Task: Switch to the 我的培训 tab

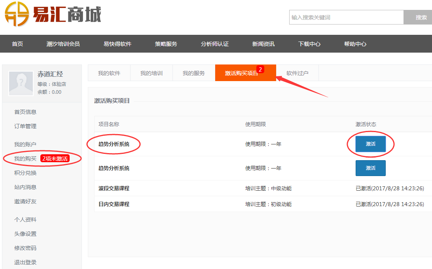Action: pos(152,73)
